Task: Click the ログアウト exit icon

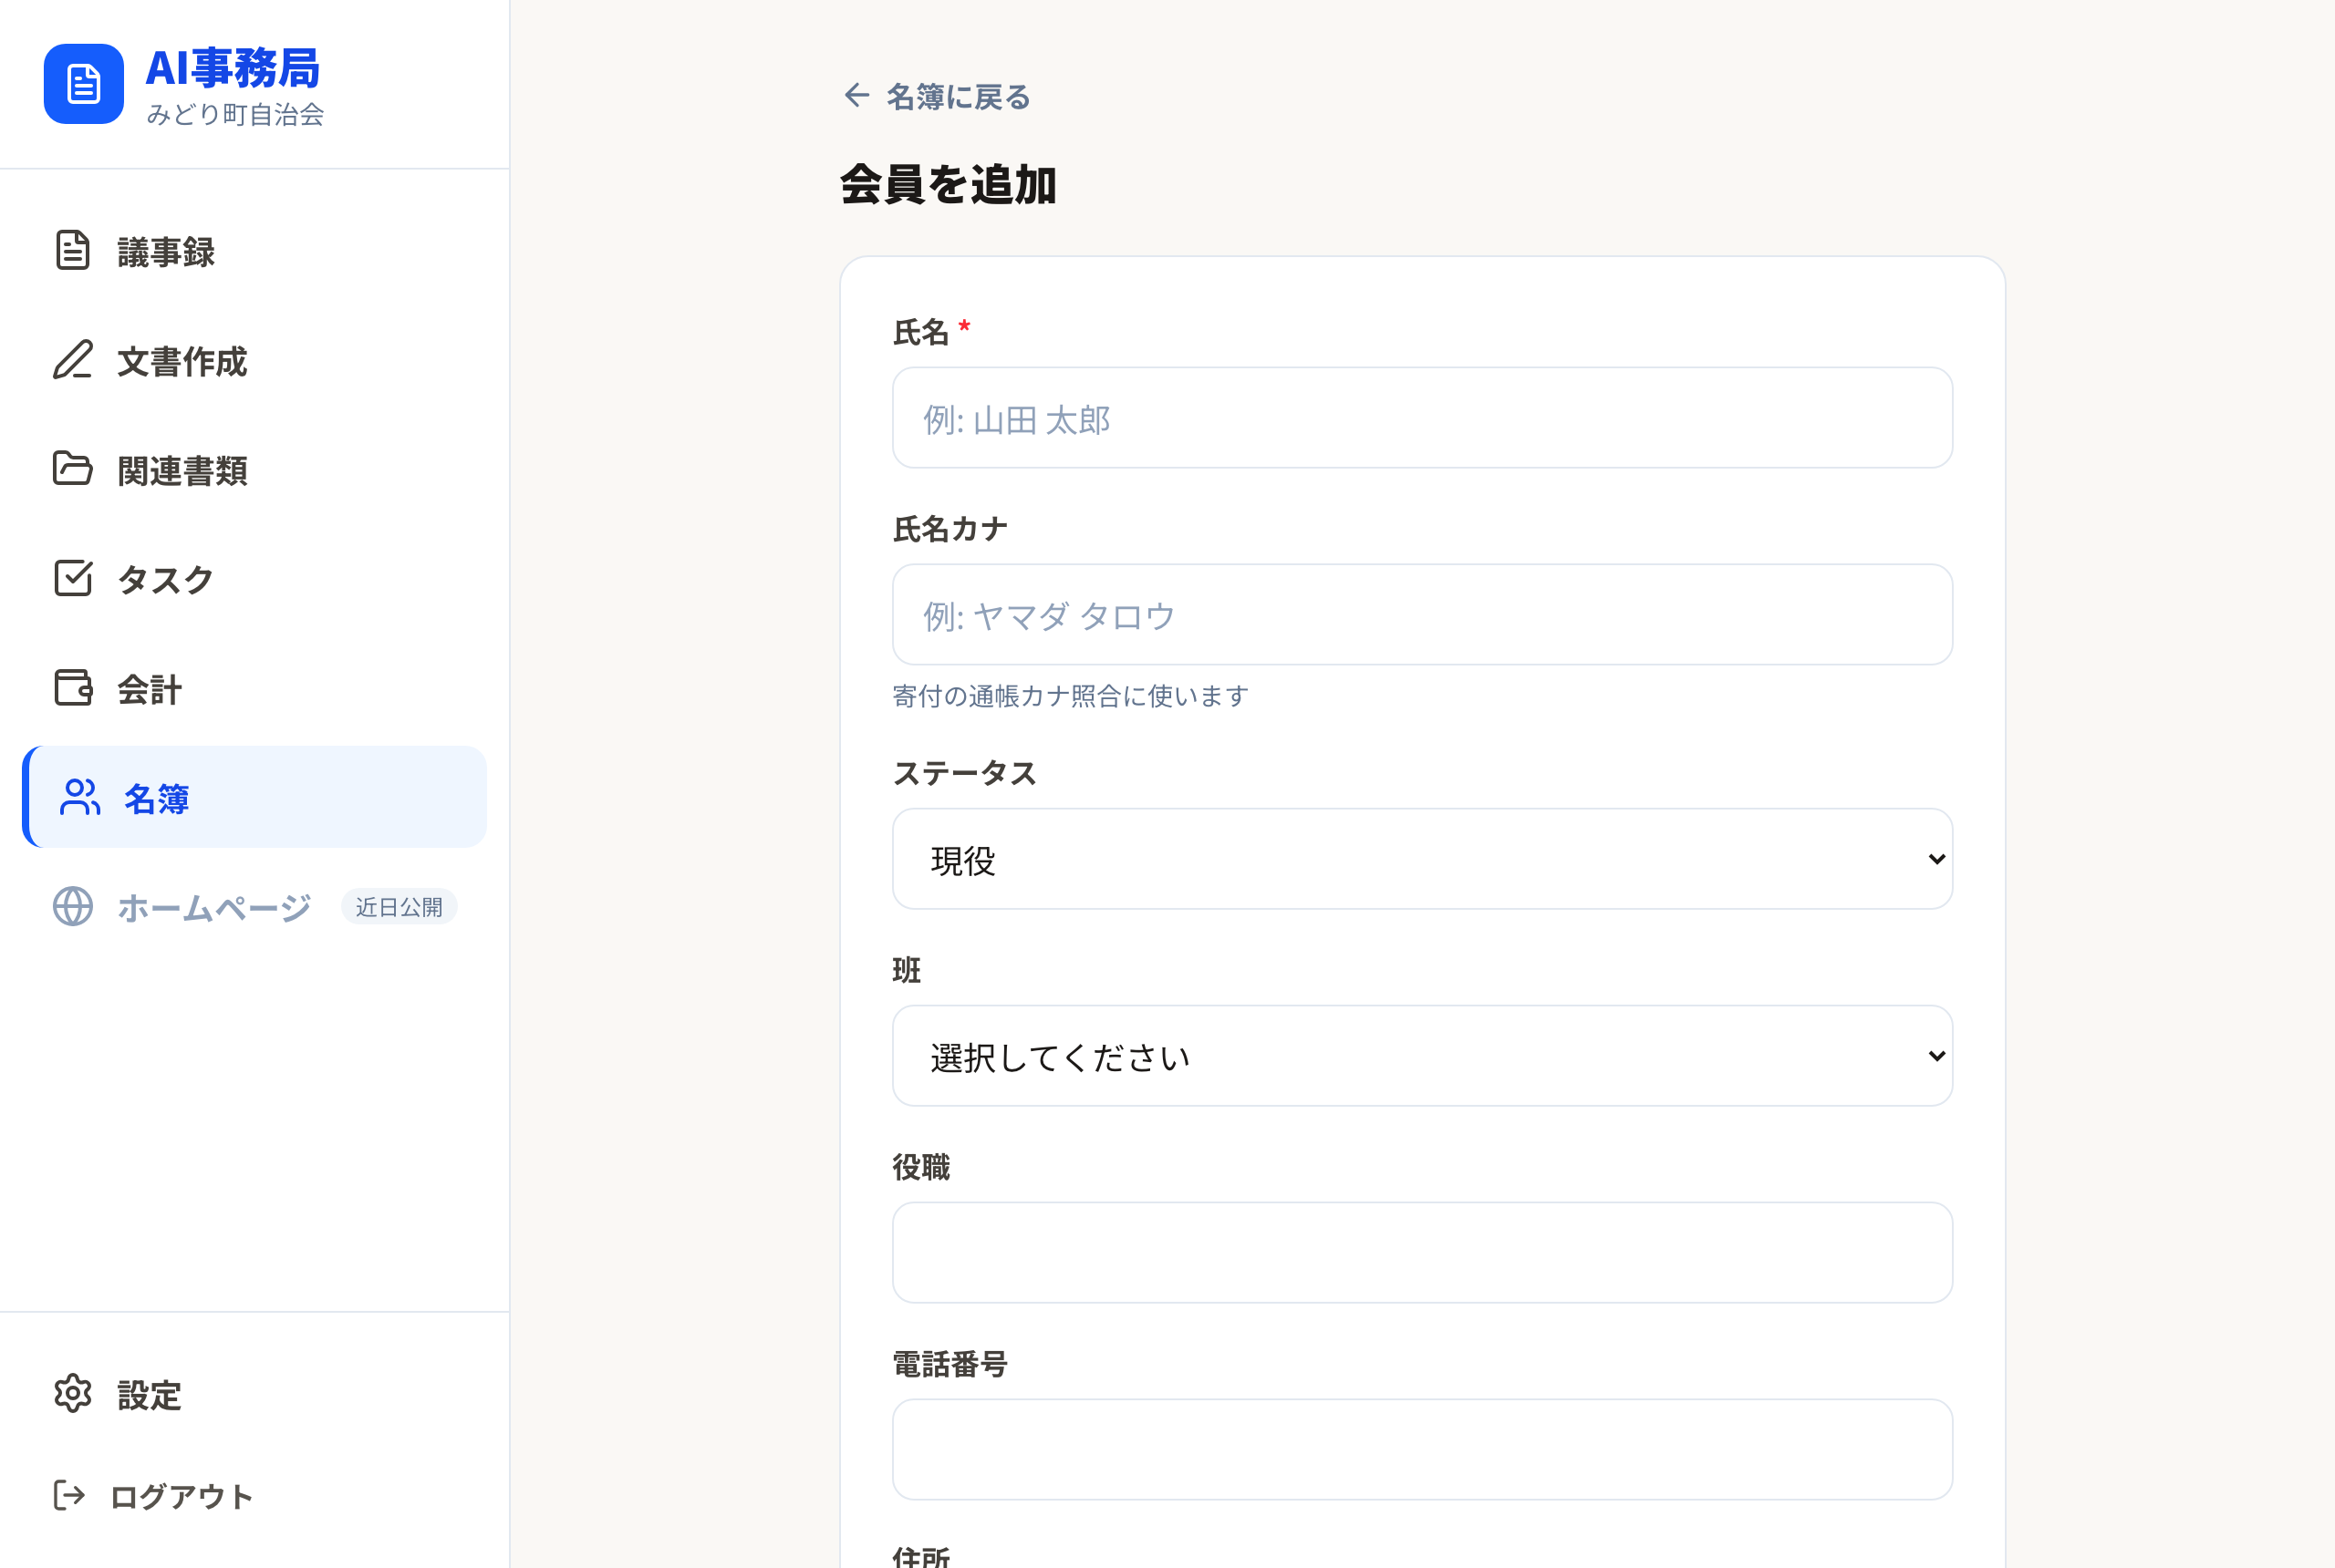Action: 69,1495
